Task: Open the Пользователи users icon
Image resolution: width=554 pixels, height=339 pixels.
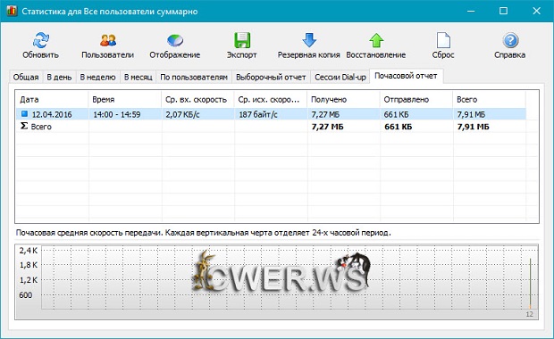Action: click(108, 40)
